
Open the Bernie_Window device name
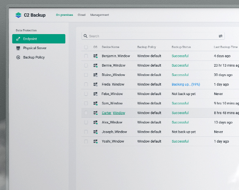(x=113, y=65)
